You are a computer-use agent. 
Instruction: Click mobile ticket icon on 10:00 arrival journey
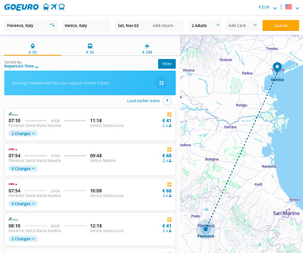[169, 184]
